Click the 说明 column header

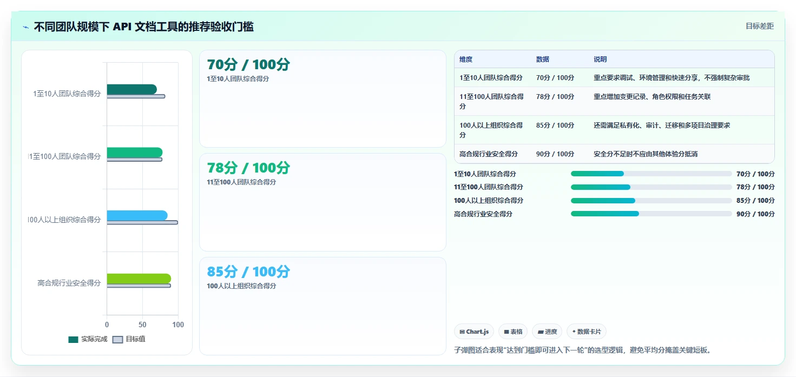point(600,59)
